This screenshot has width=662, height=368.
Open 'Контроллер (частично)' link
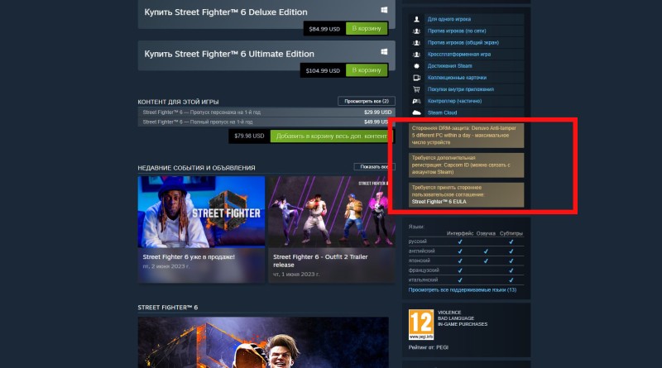tap(454, 101)
